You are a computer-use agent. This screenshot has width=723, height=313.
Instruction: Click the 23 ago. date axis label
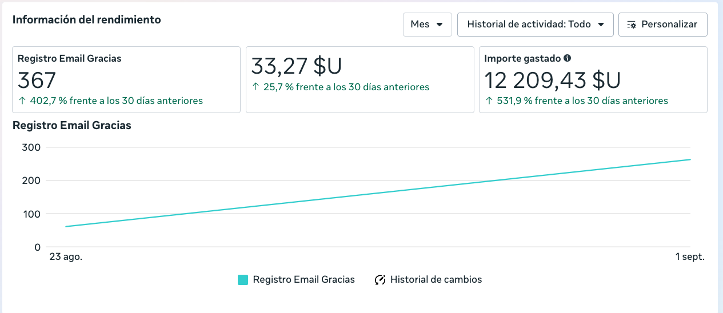tap(66, 257)
